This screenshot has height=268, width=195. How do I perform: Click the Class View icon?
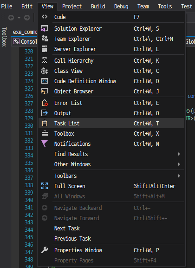(x=45, y=71)
